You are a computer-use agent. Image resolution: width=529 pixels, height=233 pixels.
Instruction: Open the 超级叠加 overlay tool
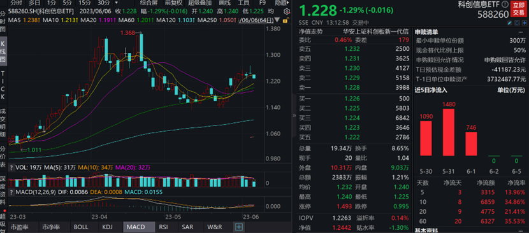pyautogui.click(x=199, y=3)
